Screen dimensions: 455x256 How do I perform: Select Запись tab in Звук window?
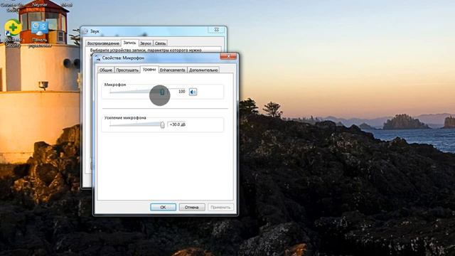tap(129, 43)
